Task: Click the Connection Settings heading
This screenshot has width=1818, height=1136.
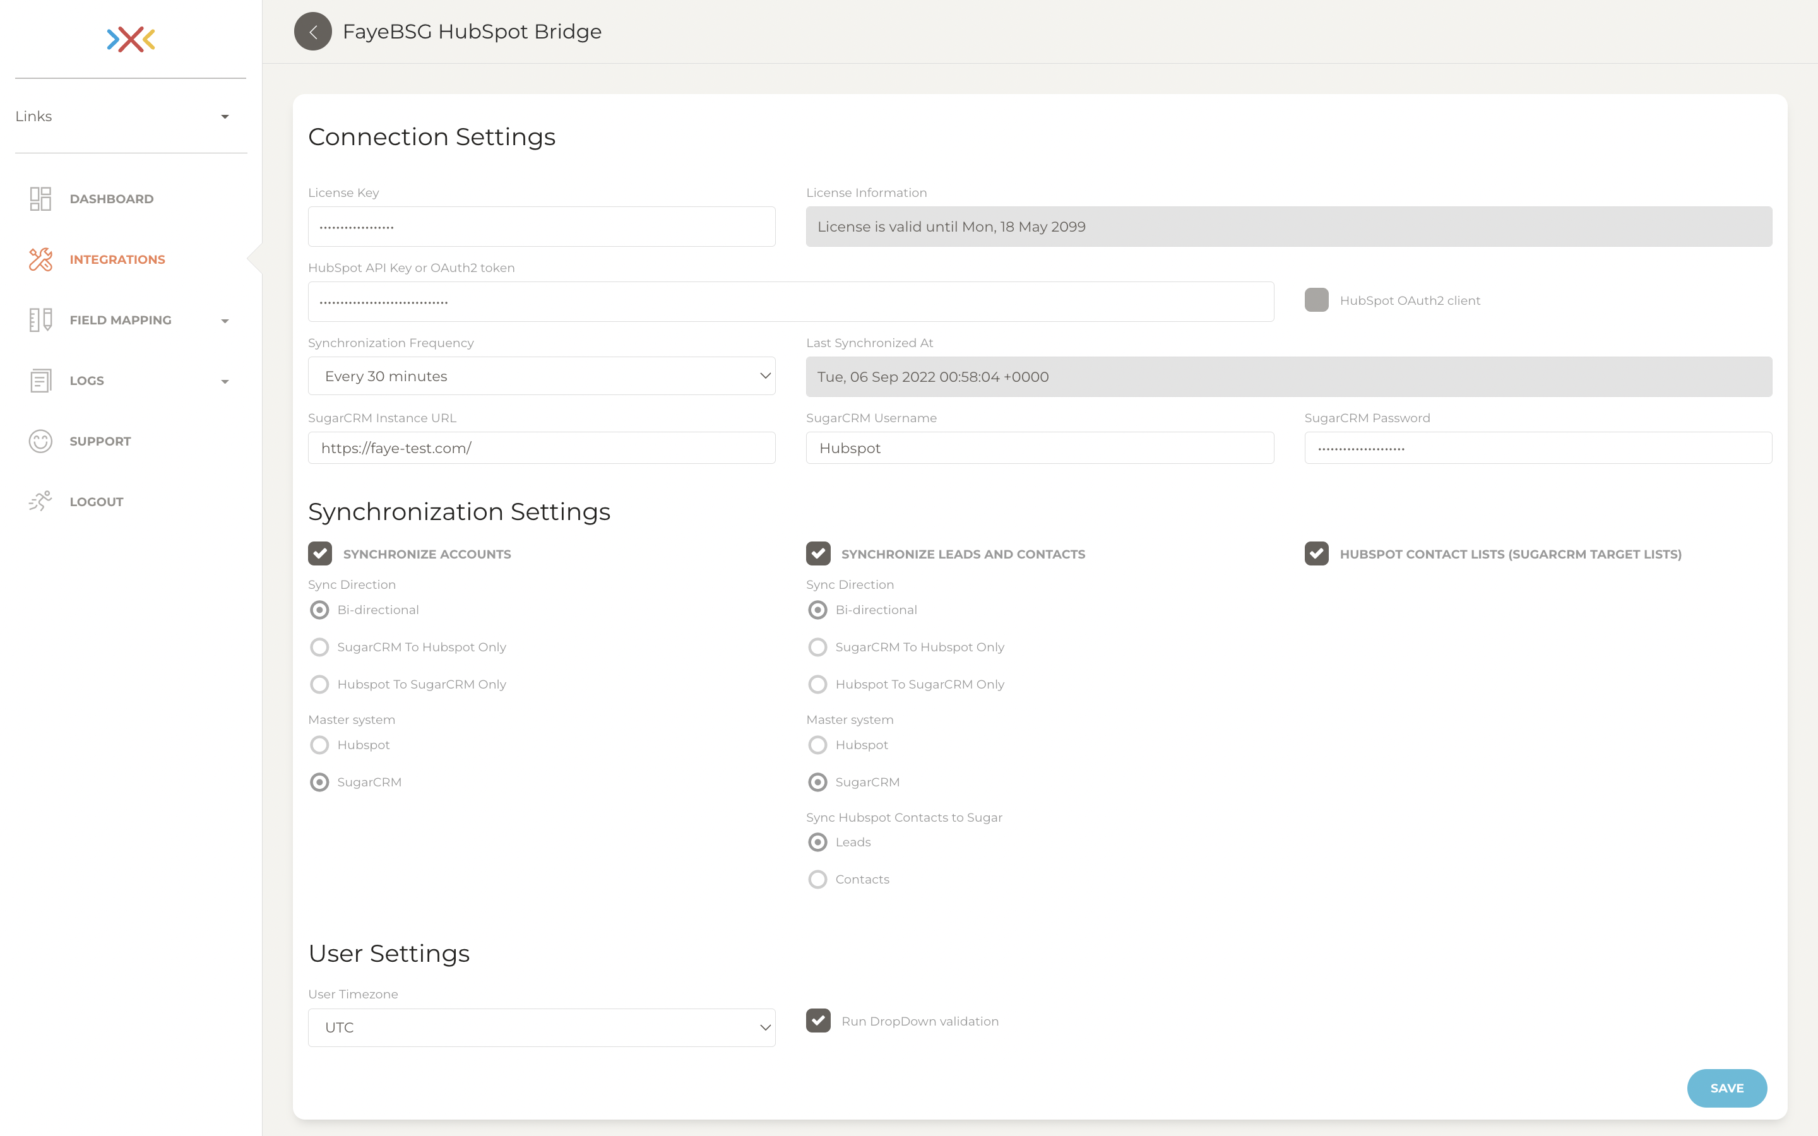Action: pyautogui.click(x=432, y=137)
